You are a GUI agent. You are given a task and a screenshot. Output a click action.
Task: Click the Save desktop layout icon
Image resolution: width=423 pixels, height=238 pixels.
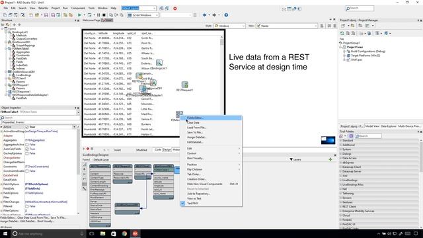[161, 9]
